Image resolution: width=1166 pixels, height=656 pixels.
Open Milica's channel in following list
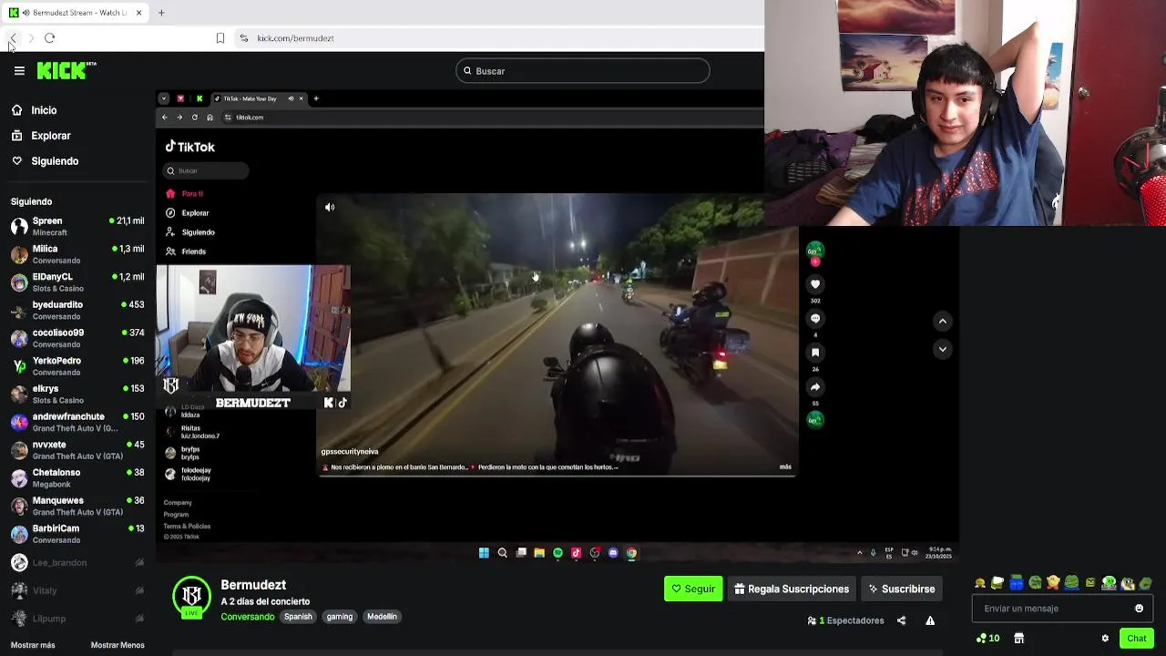[x=77, y=254]
